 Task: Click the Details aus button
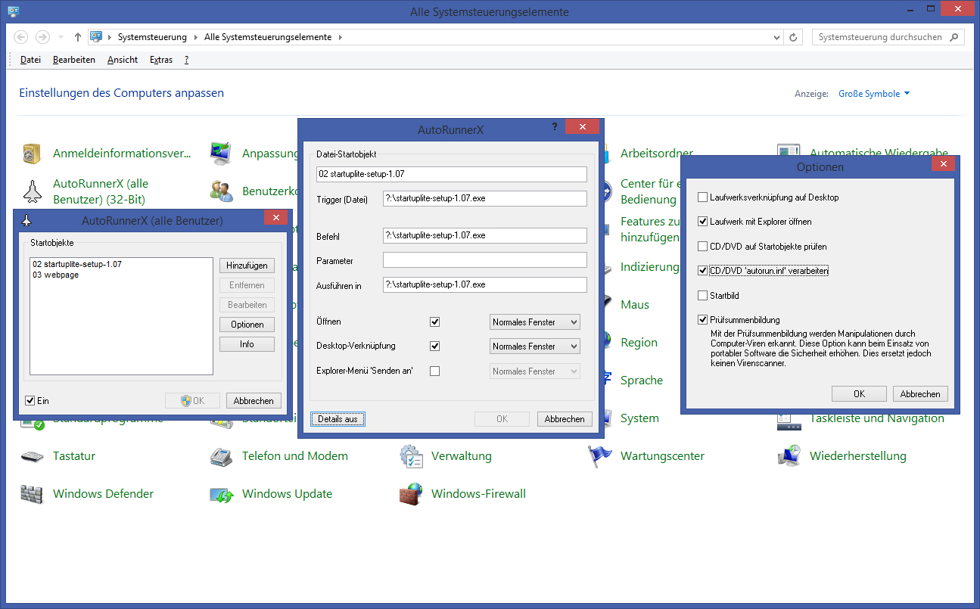(338, 419)
